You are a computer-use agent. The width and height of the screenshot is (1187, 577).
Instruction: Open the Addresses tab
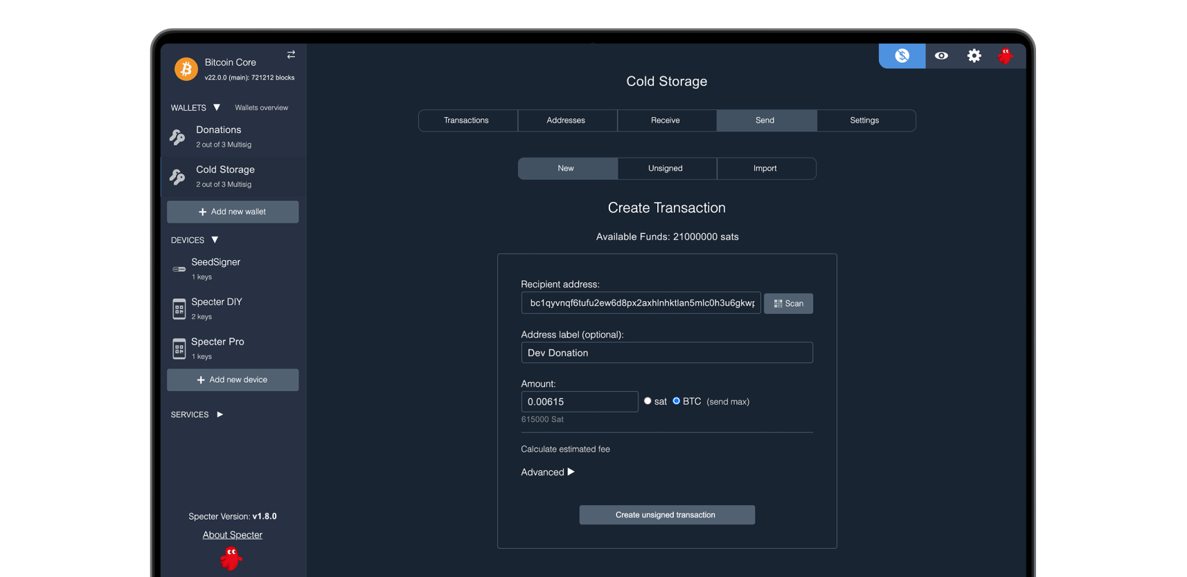566,120
